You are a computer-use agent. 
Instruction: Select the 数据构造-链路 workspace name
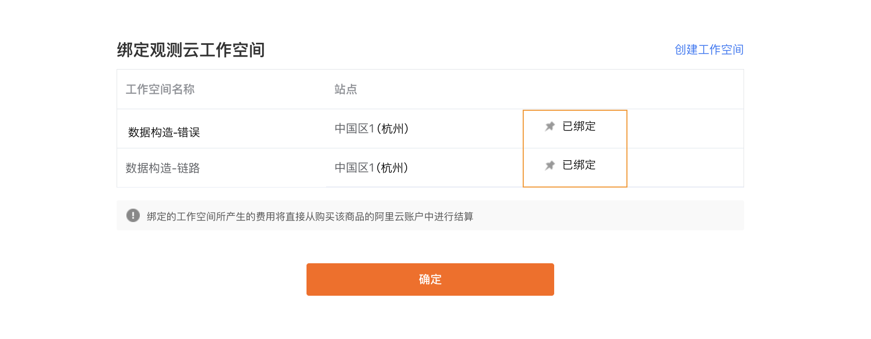(x=163, y=168)
